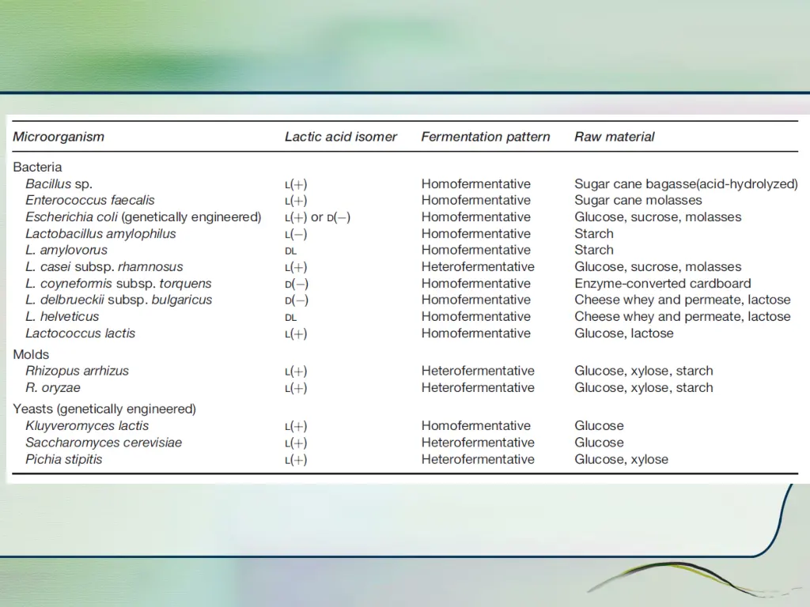
Task: Click "Glucose, sucrose, molasses" in L. casei row
Action: (657, 267)
